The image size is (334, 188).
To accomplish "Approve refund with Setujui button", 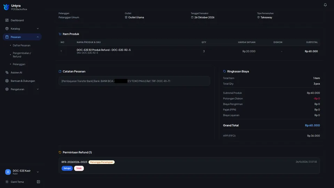I will tap(67, 168).
